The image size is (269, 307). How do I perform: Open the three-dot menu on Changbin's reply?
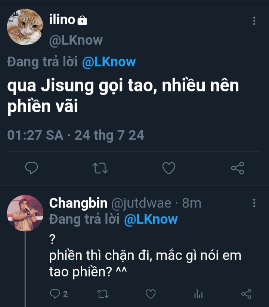click(254, 203)
